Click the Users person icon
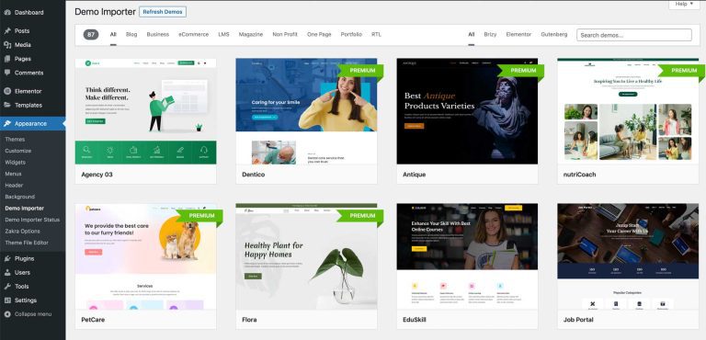 7,273
